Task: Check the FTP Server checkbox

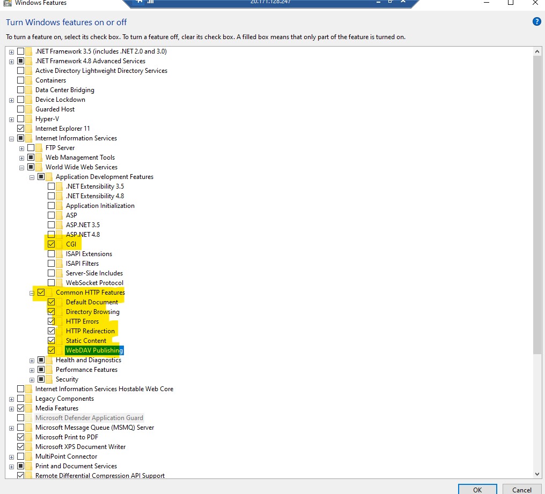Action: coord(31,148)
